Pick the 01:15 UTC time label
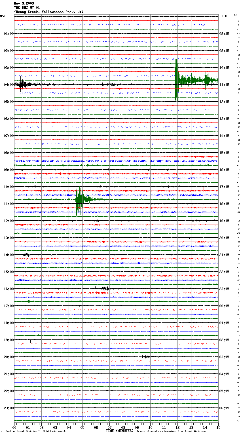Screen dimensions: 241x435 coord(224,323)
